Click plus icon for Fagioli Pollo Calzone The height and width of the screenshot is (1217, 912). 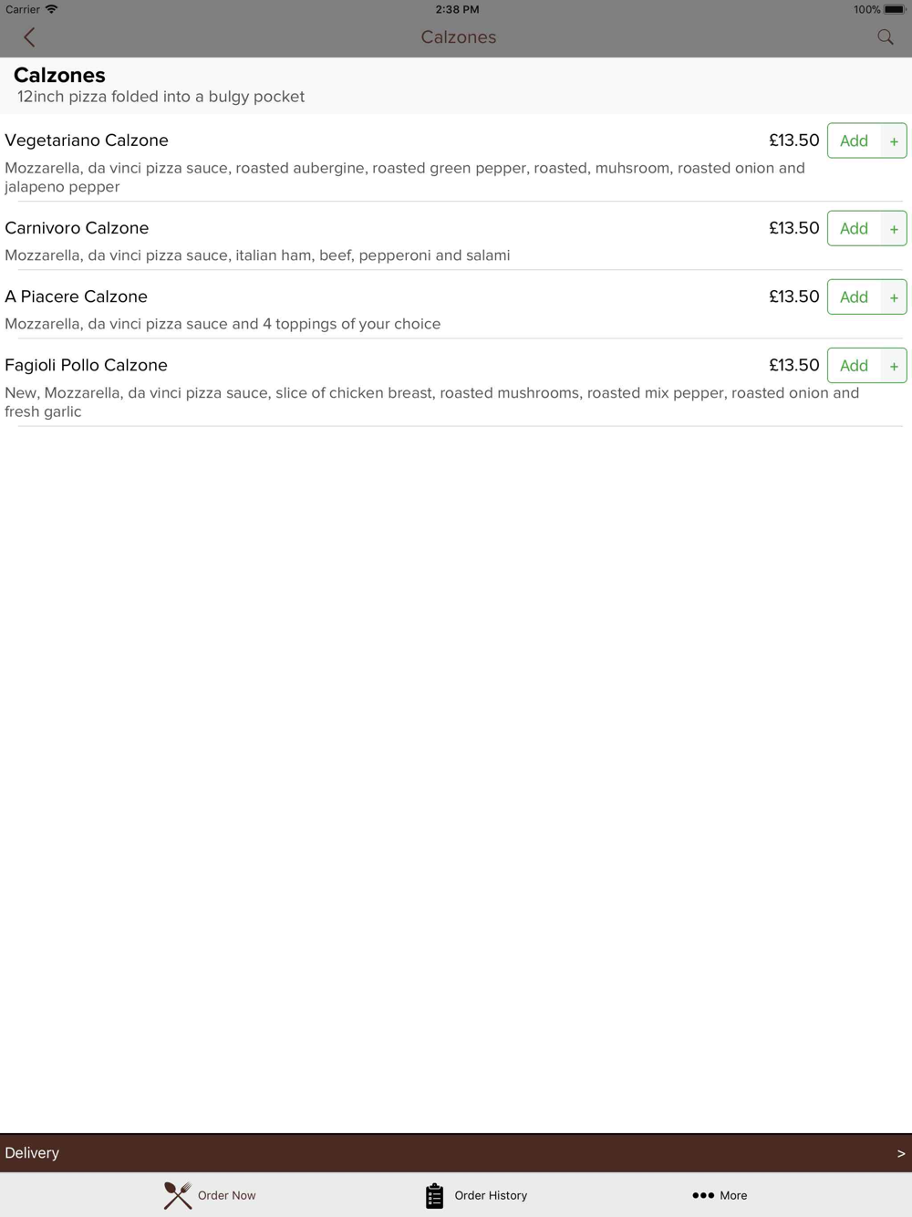(894, 365)
